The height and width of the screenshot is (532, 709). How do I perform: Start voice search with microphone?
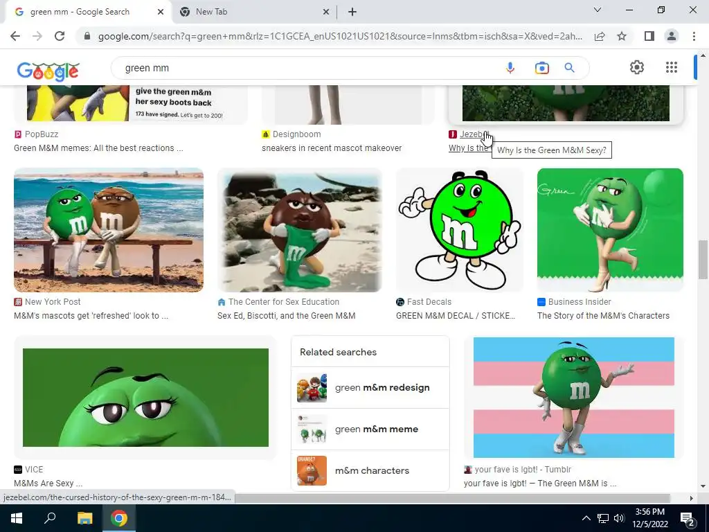[510, 68]
